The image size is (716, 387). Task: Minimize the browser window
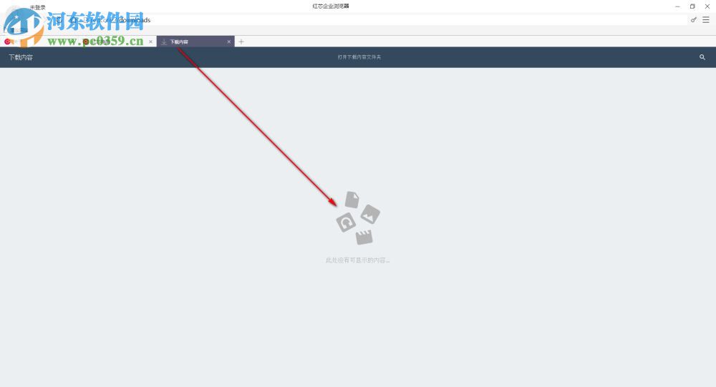click(677, 6)
